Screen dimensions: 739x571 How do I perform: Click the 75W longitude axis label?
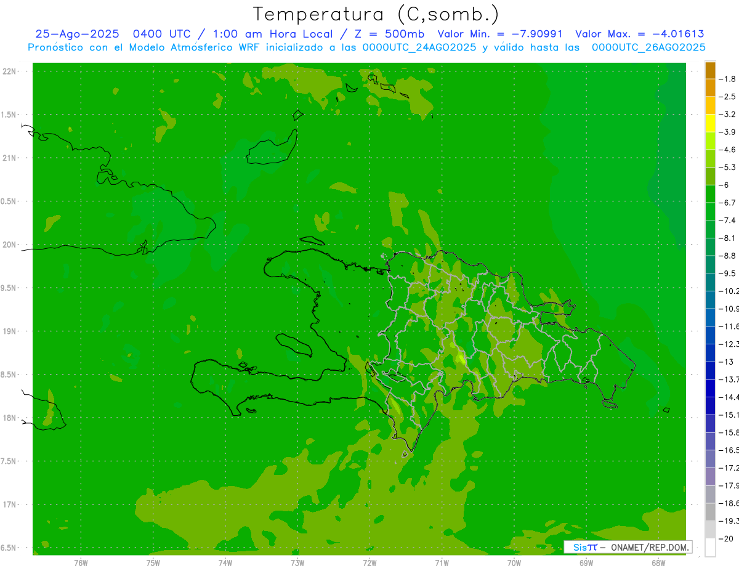click(153, 563)
